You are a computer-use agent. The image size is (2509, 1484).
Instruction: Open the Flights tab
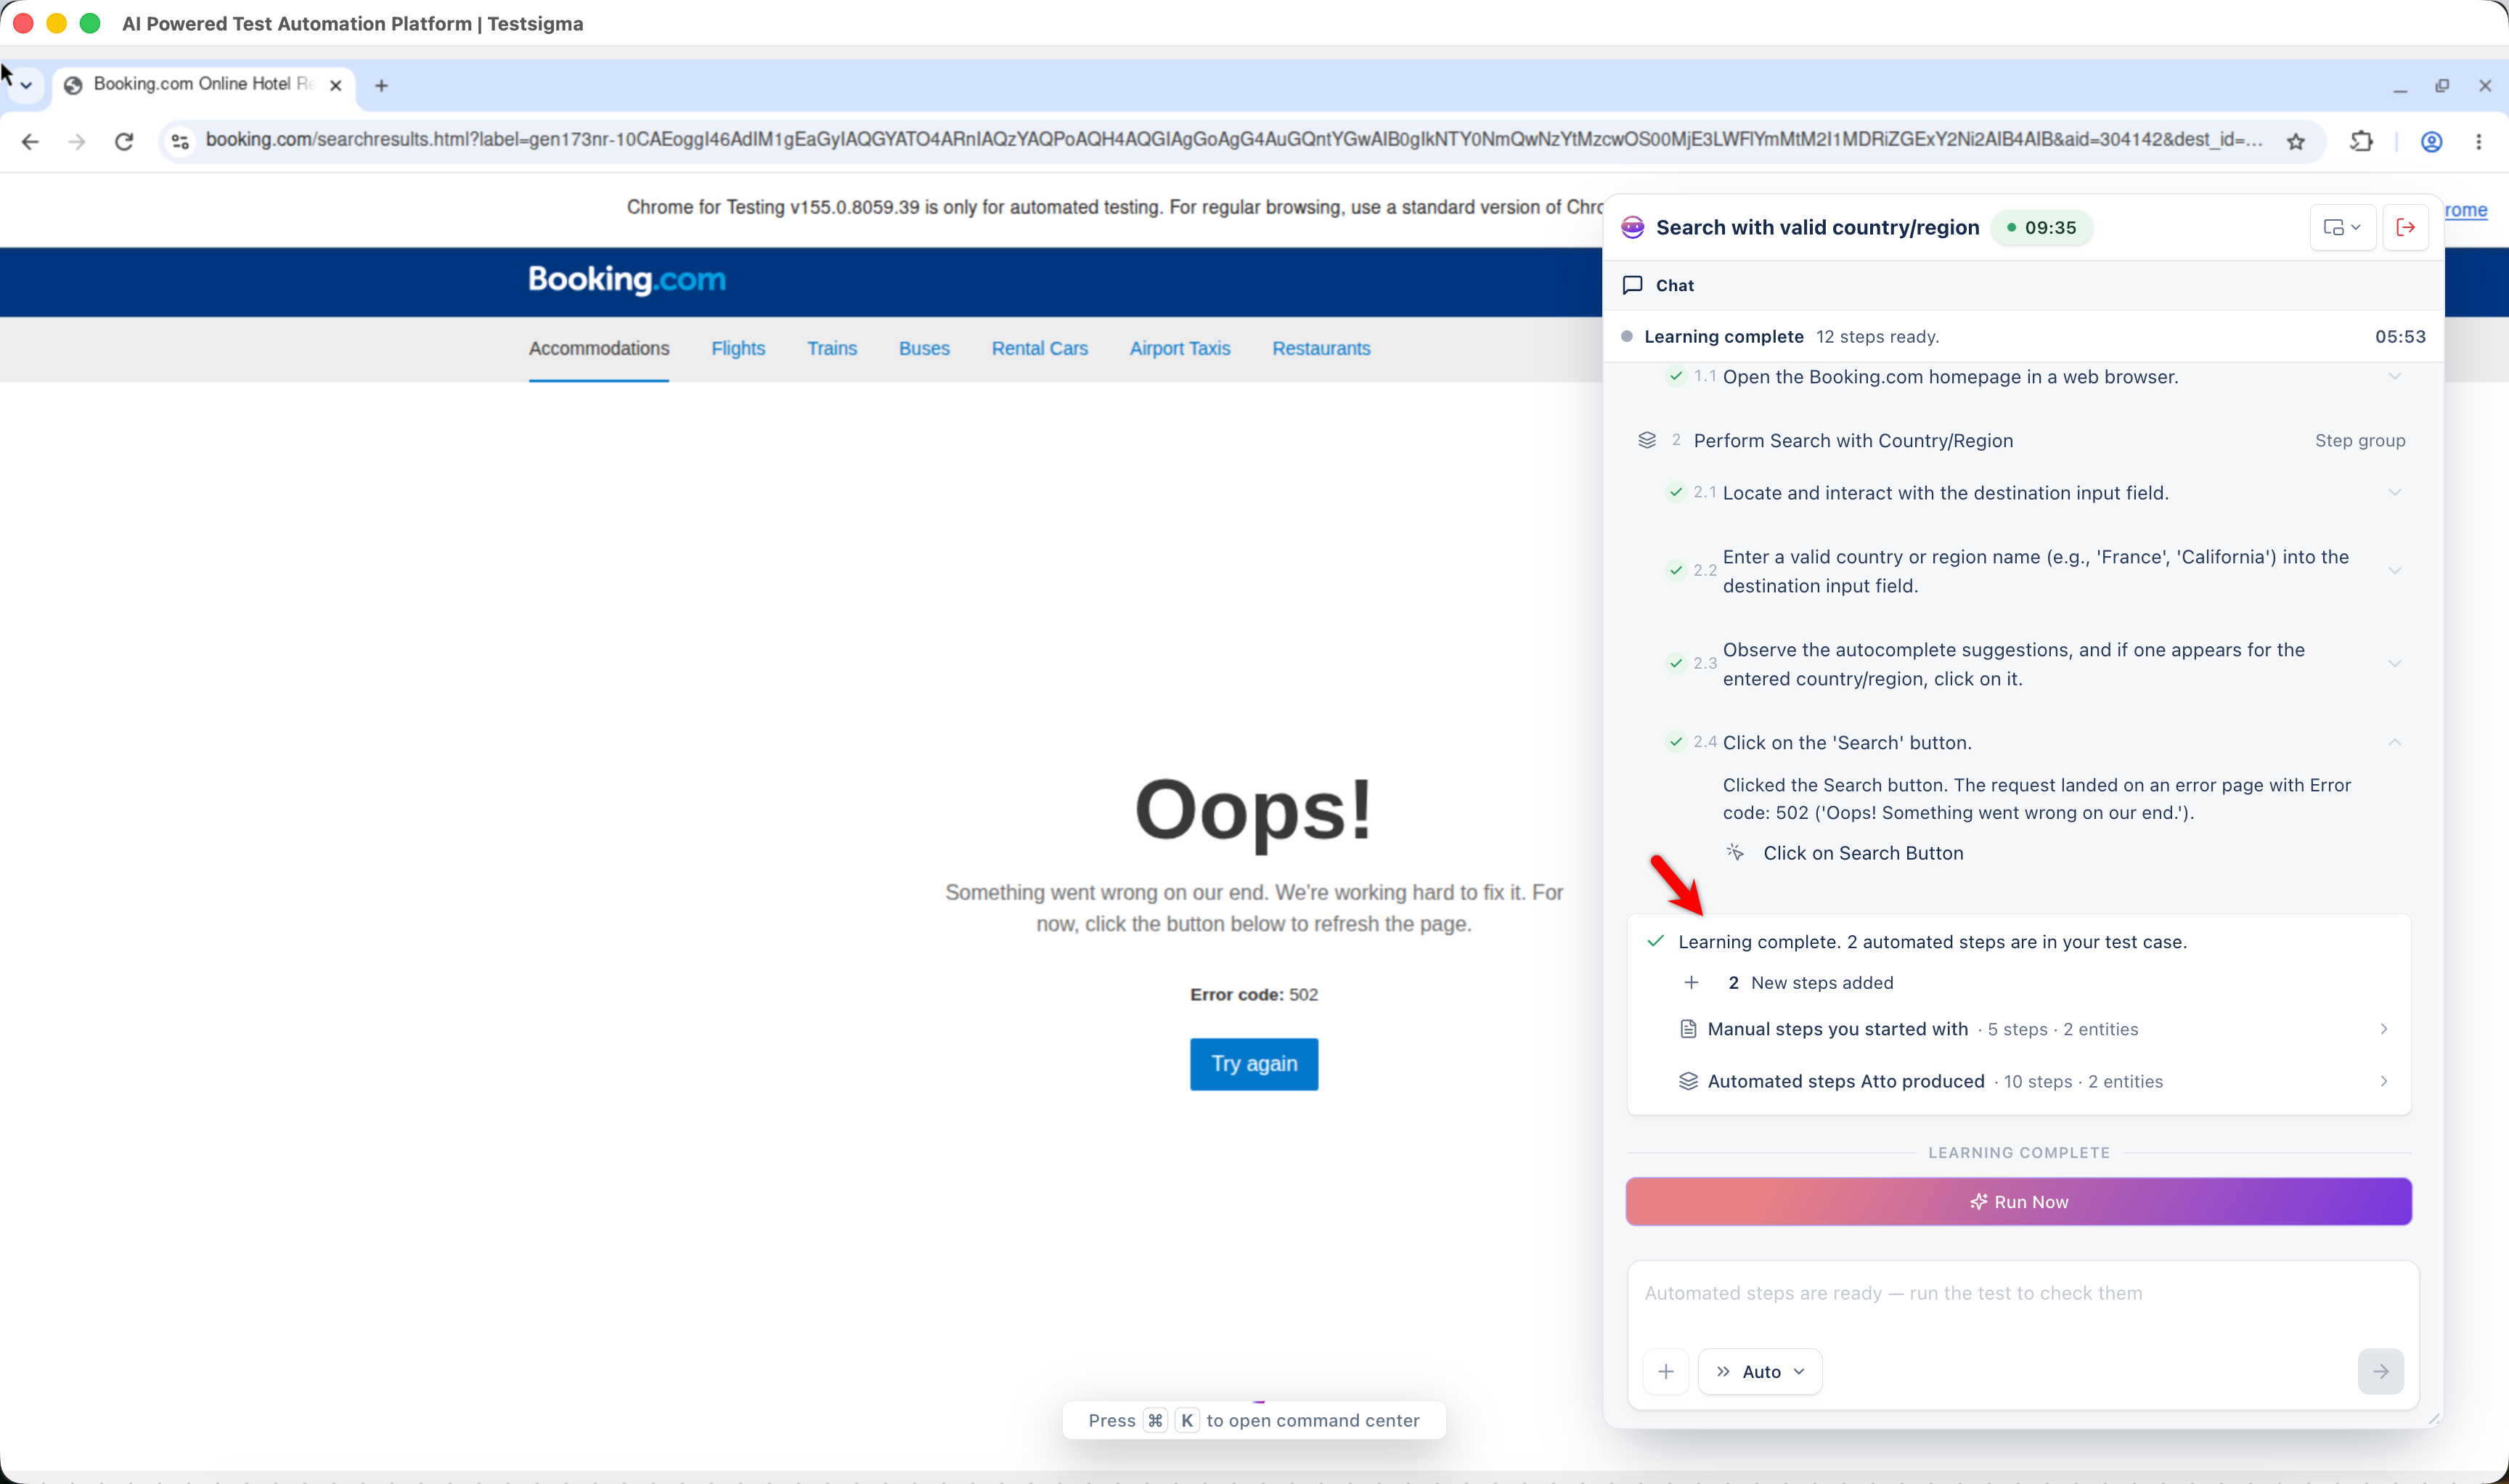coord(738,348)
